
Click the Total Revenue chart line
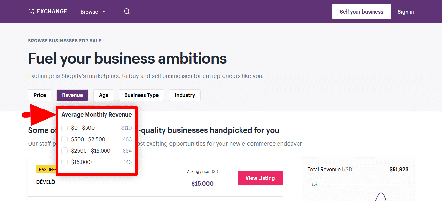point(380,195)
